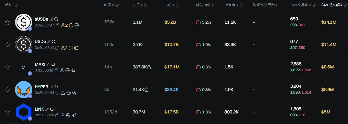Viewport: 348px width, 124px height.
Task: Open the 币种 filter funnel
Action: [x=16, y=5]
